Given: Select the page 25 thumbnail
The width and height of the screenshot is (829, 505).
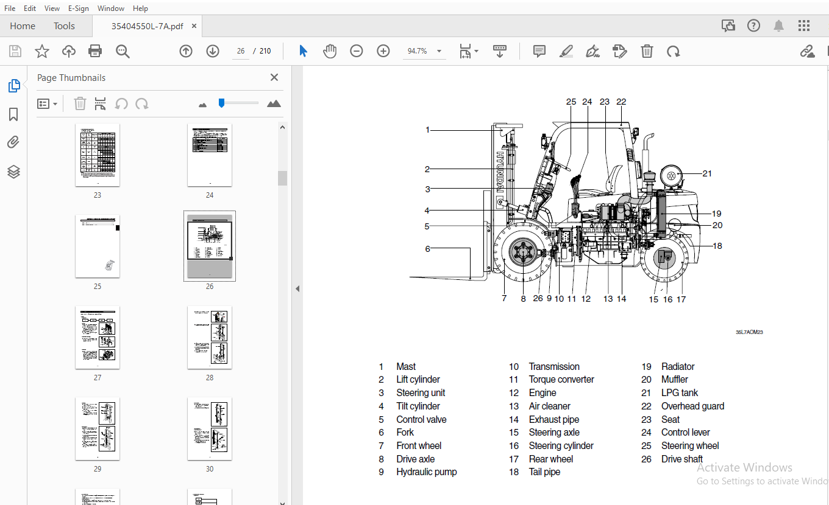Looking at the screenshot, I should 98,246.
